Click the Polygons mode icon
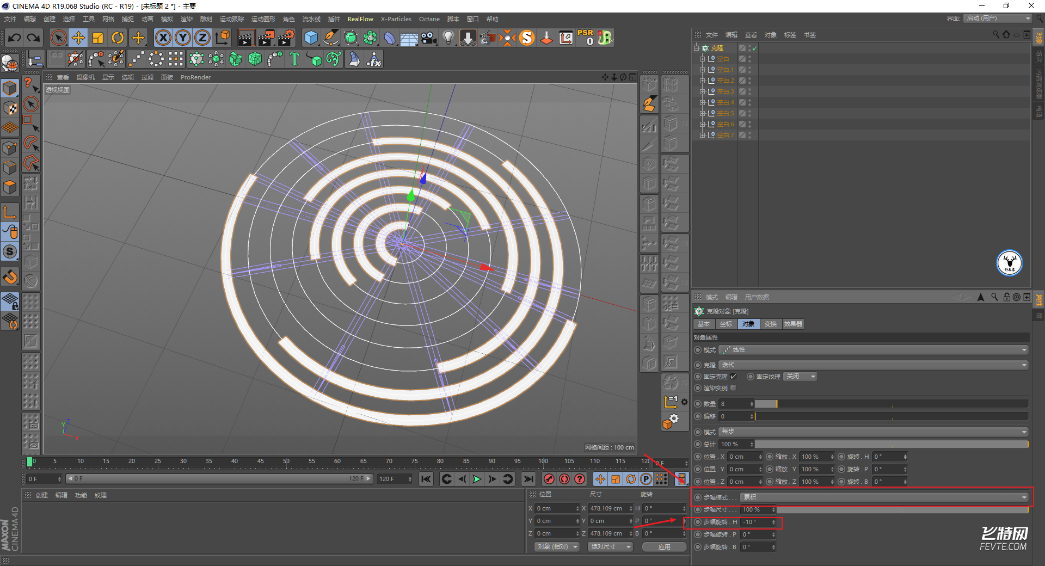 (10, 187)
